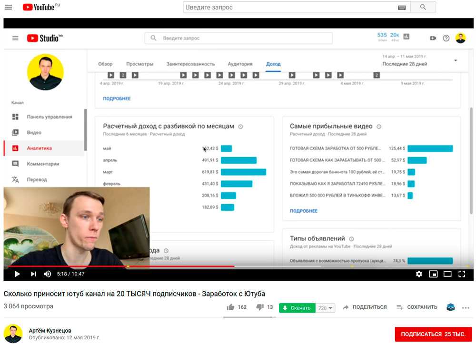The width and height of the screenshot is (476, 344).
Task: Enter fullscreen mode
Action: coord(462,274)
